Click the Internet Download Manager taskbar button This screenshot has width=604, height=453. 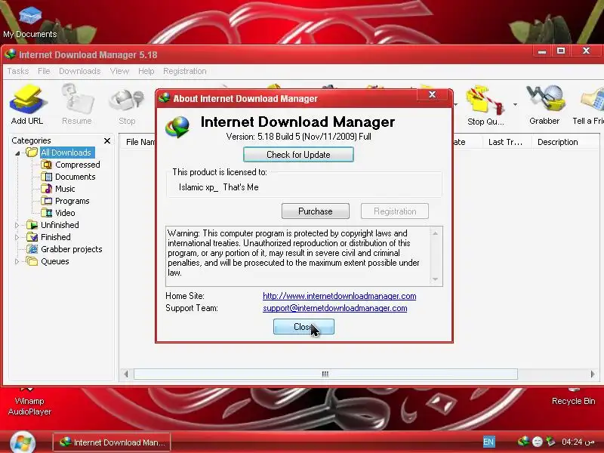112,442
